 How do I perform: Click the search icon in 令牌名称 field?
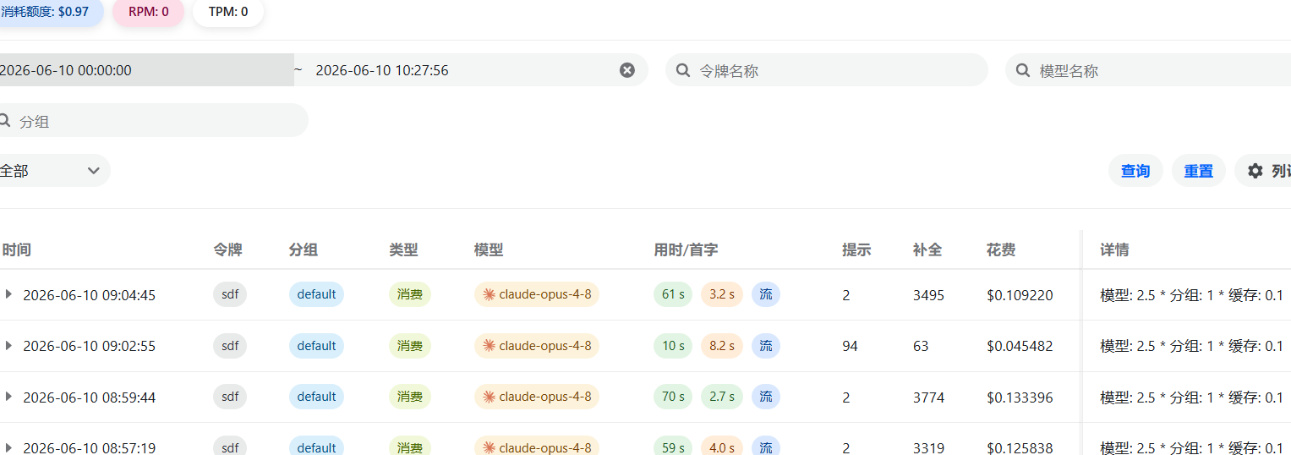tap(683, 70)
